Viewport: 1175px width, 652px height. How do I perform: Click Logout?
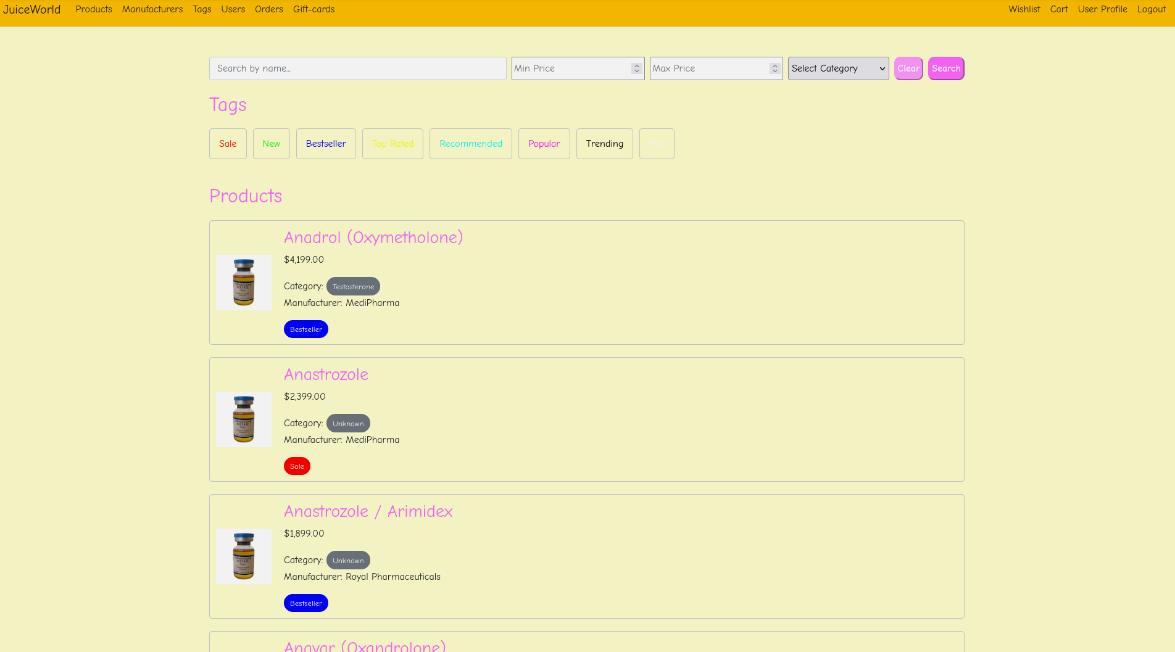(x=1152, y=9)
